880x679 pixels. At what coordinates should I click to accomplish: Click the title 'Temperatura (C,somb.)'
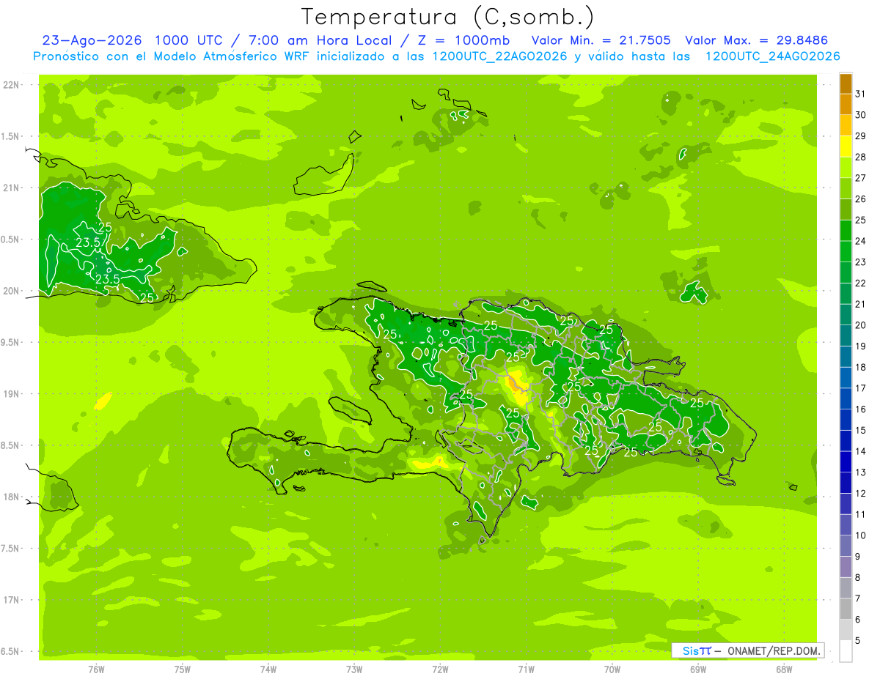point(447,17)
